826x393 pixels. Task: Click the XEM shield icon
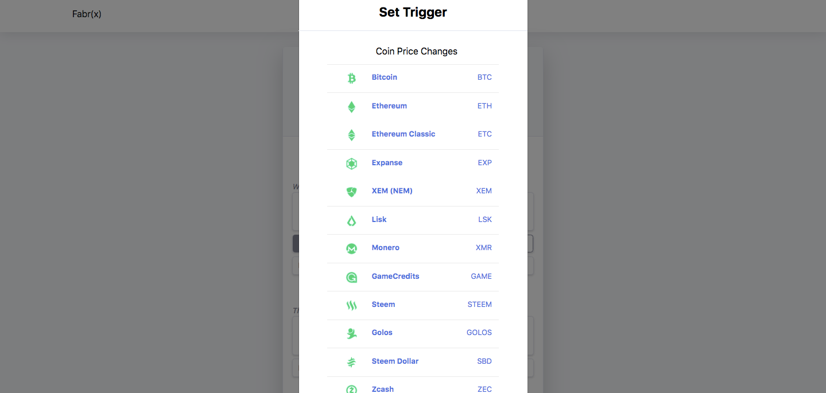(351, 191)
